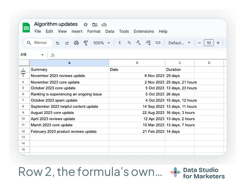Open the View menu
Image resolution: width=245 pixels, height=189 pixels.
62,31
